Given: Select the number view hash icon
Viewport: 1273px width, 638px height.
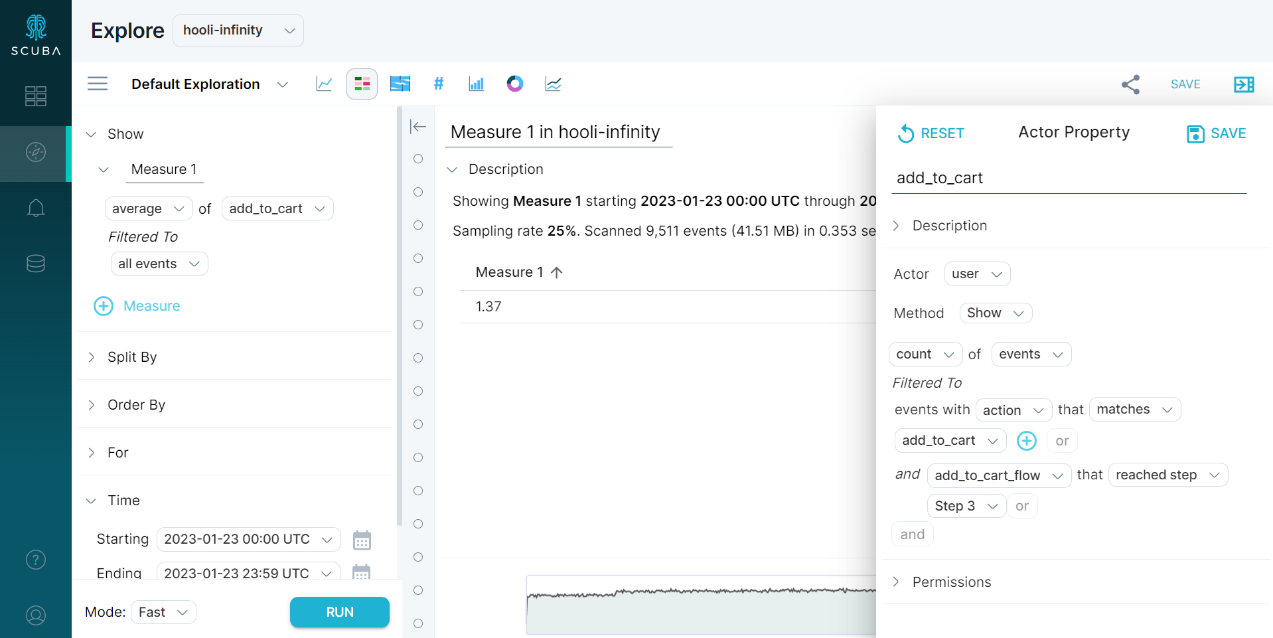Looking at the screenshot, I should point(438,84).
